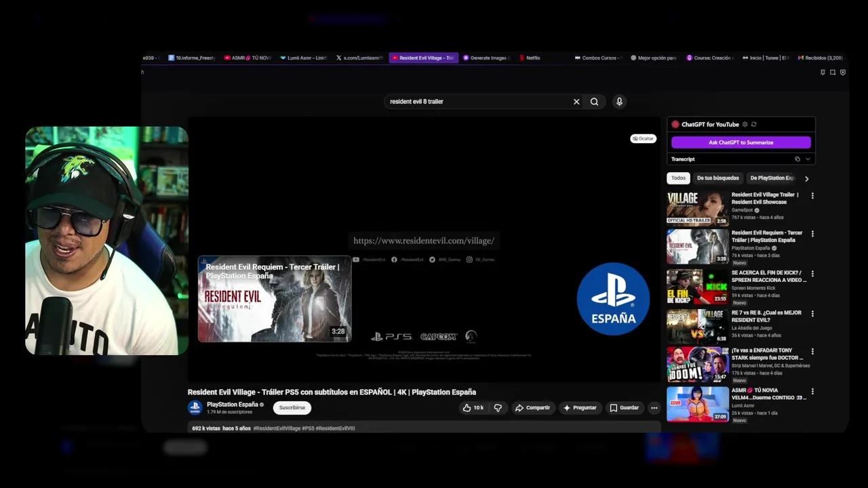Viewport: 868px width, 488px height.
Task: Click the #PS5 hashtag
Action: (x=308, y=428)
